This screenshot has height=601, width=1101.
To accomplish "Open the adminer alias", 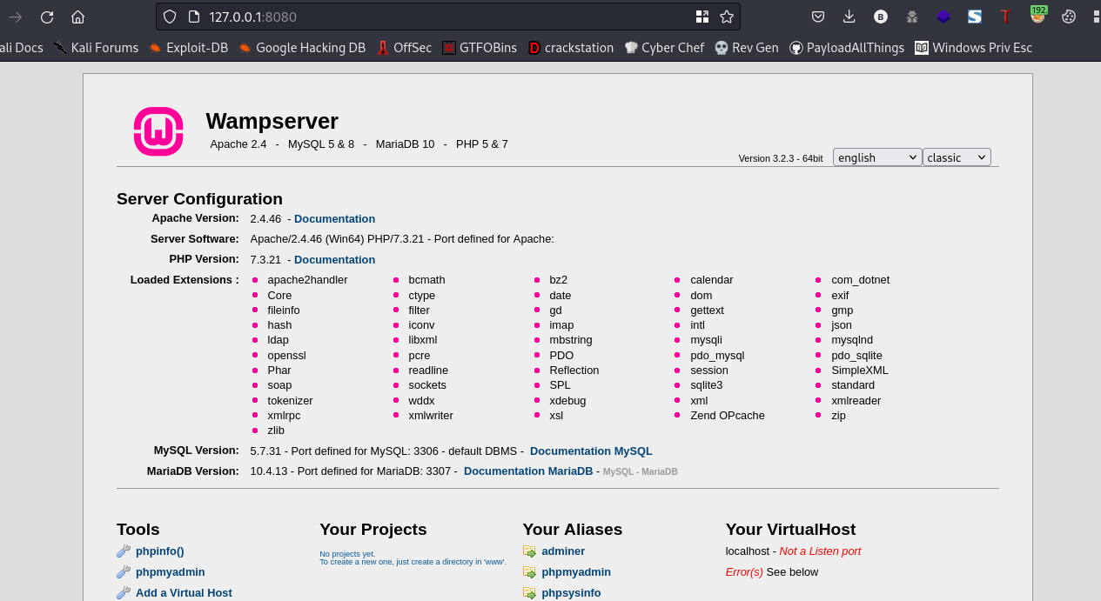I will tap(563, 551).
